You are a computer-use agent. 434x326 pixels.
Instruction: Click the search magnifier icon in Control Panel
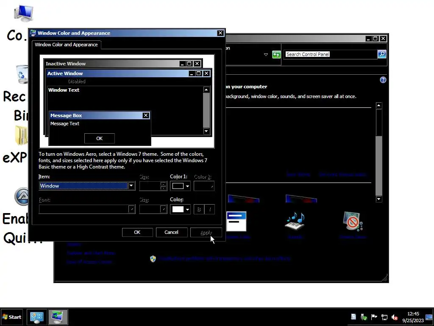tap(382, 54)
